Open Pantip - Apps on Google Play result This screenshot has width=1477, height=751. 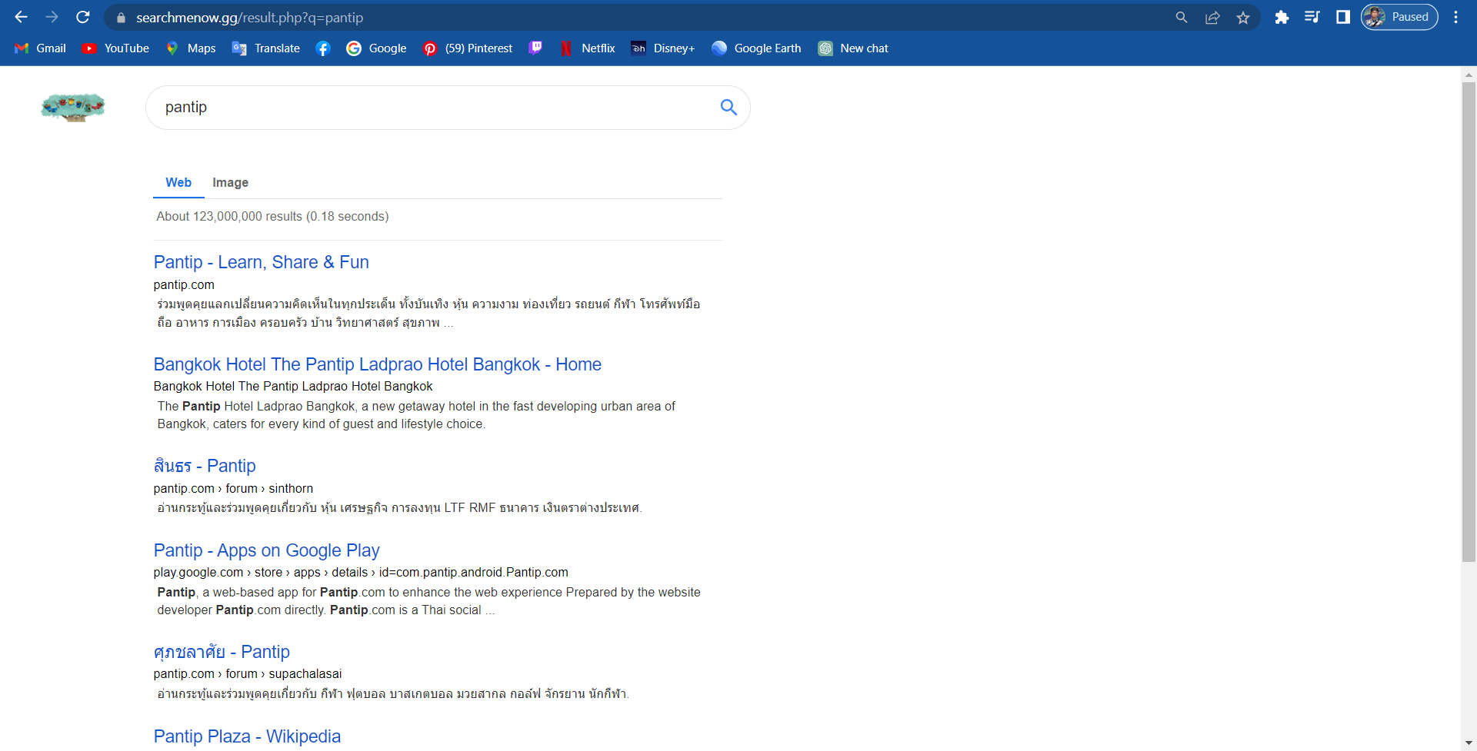(267, 550)
